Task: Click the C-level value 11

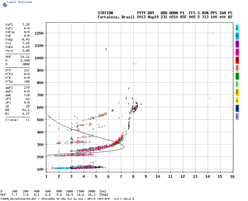Action: tap(28, 120)
